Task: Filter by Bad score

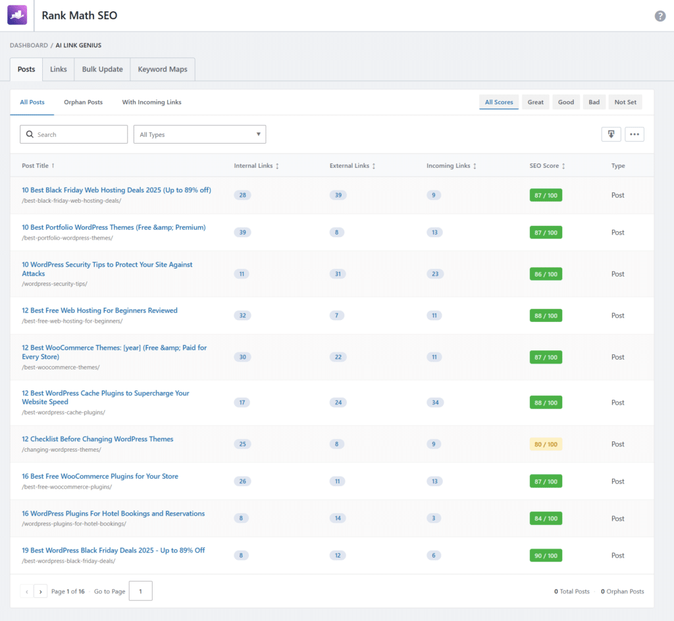Action: coord(594,102)
